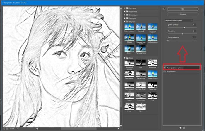Choose the Почтовая бумага sketch filter
The image size is (205, 131).
click(141, 85)
